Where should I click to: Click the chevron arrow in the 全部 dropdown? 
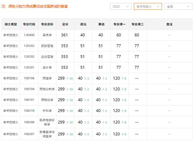click(x=188, y=6)
